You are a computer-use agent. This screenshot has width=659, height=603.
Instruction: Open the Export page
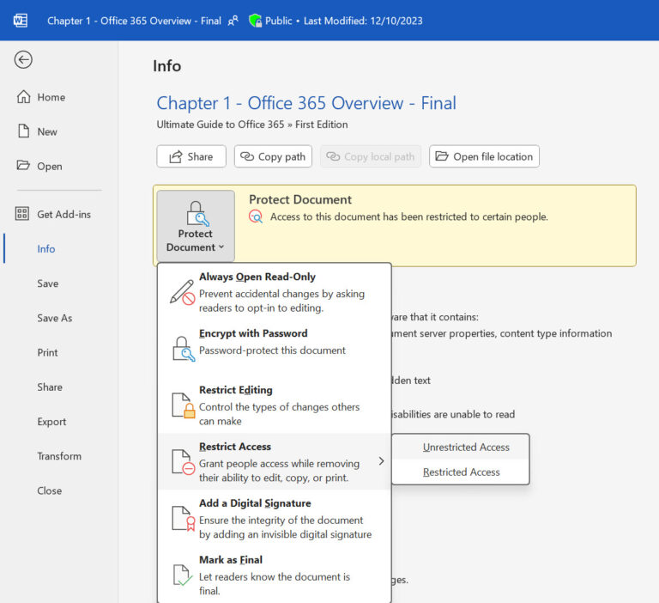(x=51, y=422)
